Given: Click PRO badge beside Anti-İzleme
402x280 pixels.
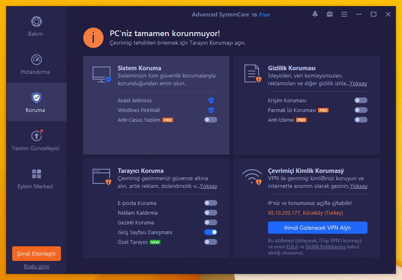Looking at the screenshot, I should click(301, 120).
